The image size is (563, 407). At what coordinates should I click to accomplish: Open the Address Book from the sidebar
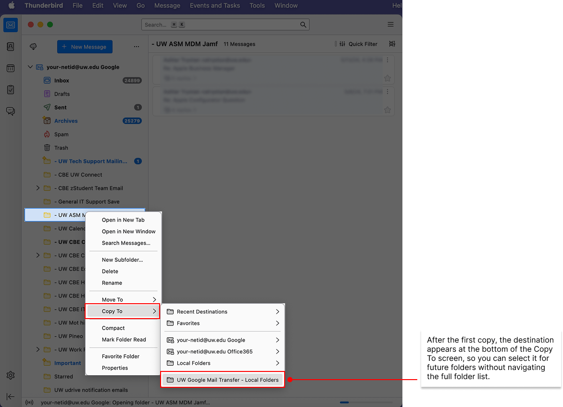click(x=11, y=47)
